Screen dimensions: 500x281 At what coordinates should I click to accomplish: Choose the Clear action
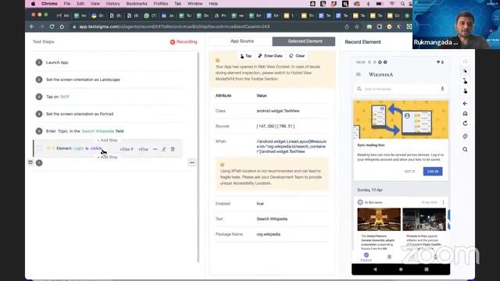pos(297,55)
